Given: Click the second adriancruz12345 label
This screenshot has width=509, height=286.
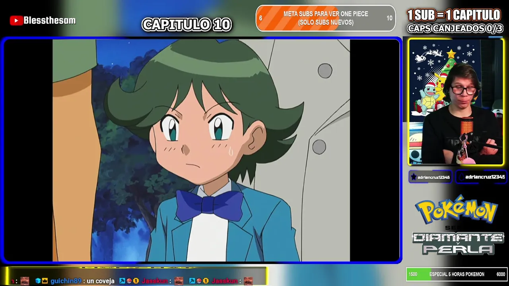Looking at the screenshot, I should pyautogui.click(x=485, y=177).
